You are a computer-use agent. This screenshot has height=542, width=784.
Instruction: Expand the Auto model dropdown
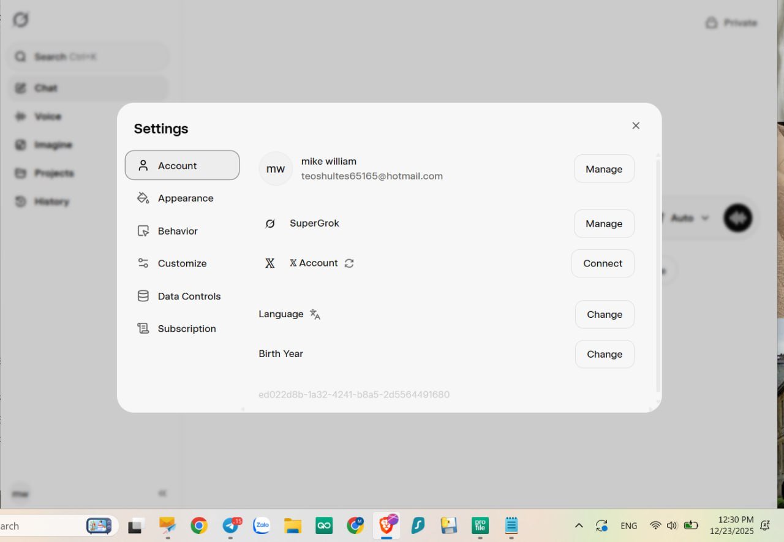[x=689, y=218]
